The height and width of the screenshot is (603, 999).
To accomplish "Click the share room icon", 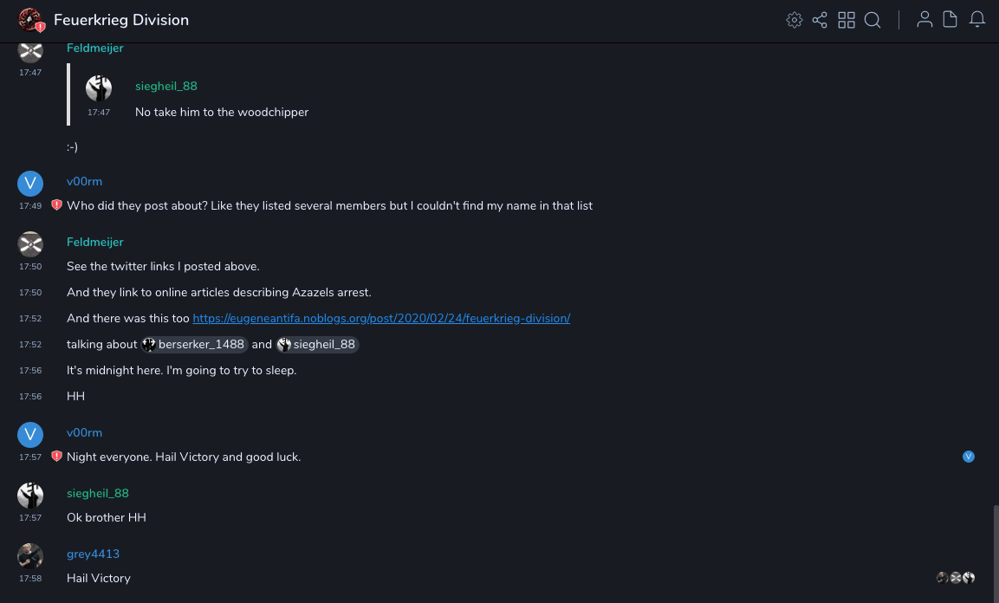I will pos(820,20).
